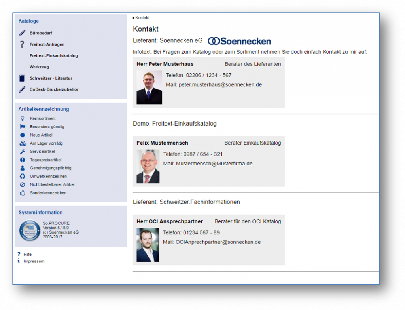Image resolution: width=405 pixels, height=310 pixels.
Task: Click the Lieferant: Soennecken eG heading
Action: (x=168, y=41)
